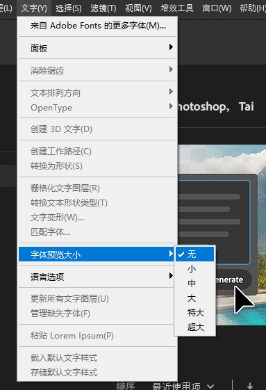Click 存储默认文字样式 entry
The image size is (266, 390).
(97, 373)
